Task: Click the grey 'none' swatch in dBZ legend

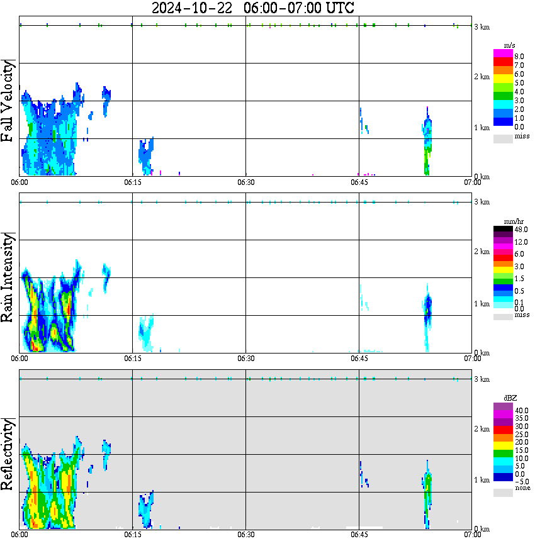Action: (503, 493)
